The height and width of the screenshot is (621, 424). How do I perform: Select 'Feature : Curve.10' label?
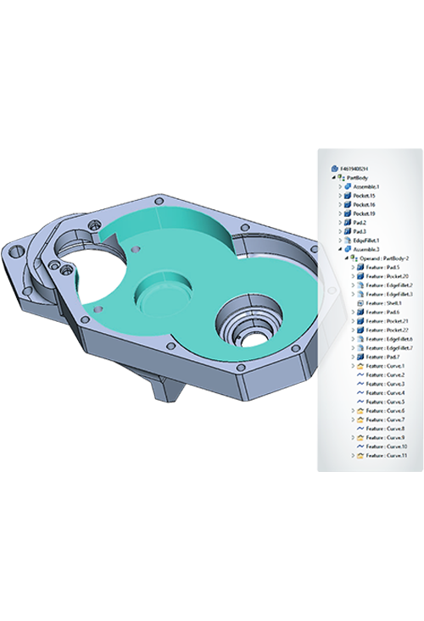click(x=387, y=446)
